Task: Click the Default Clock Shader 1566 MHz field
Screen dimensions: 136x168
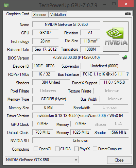Action: (x=118, y=132)
